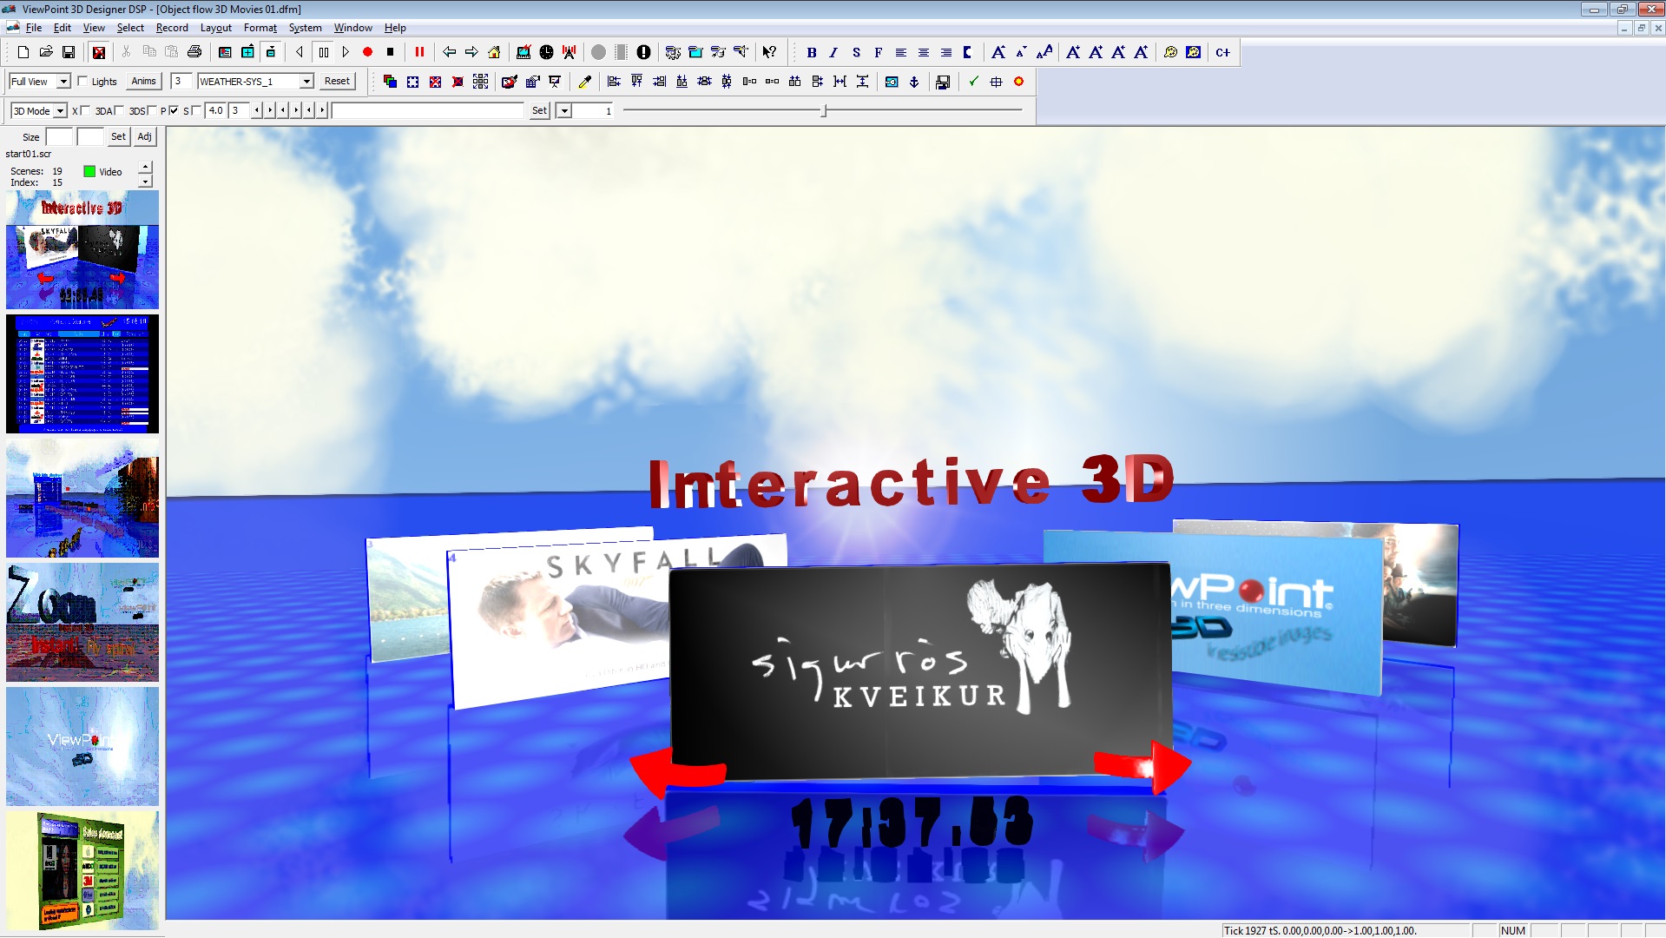Toggle Italic text formatting
The height and width of the screenshot is (938, 1666).
click(834, 52)
